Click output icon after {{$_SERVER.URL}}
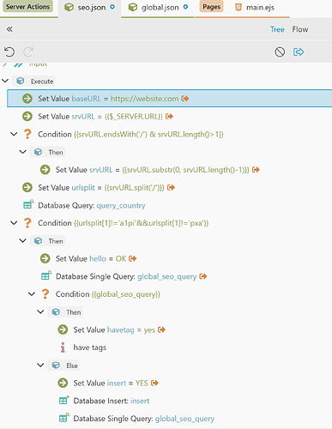This screenshot has height=429, width=332. tap(169, 117)
